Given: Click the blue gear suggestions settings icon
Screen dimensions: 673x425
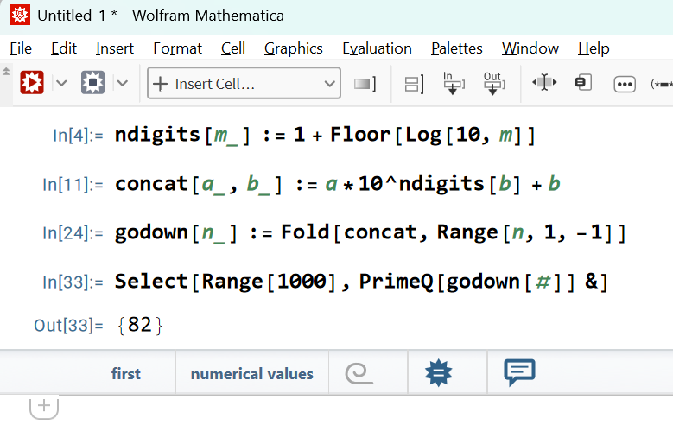Looking at the screenshot, I should pos(438,373).
